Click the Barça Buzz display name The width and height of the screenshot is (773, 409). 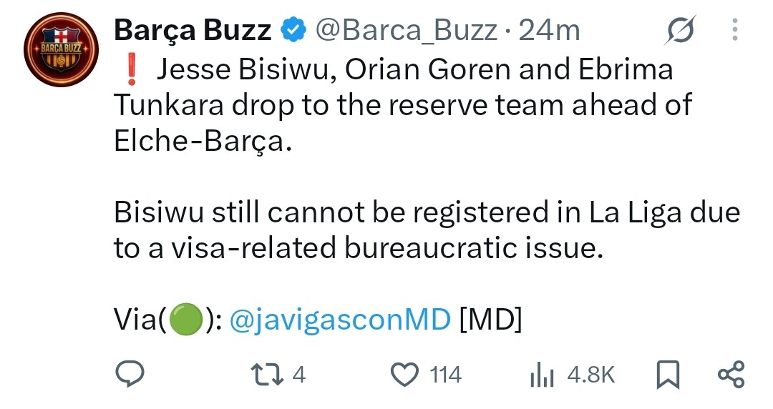pyautogui.click(x=193, y=31)
